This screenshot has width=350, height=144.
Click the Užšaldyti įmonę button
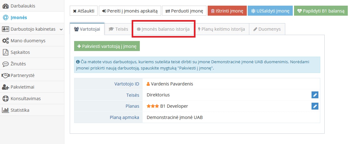[x=271, y=11]
